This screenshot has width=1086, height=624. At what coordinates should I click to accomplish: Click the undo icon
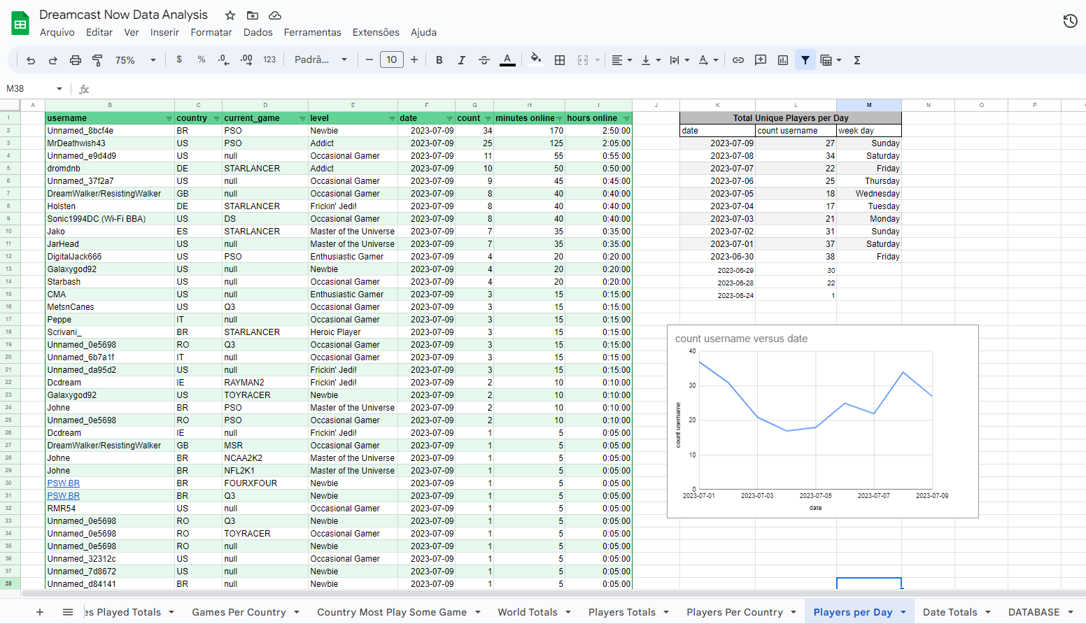[x=31, y=60]
